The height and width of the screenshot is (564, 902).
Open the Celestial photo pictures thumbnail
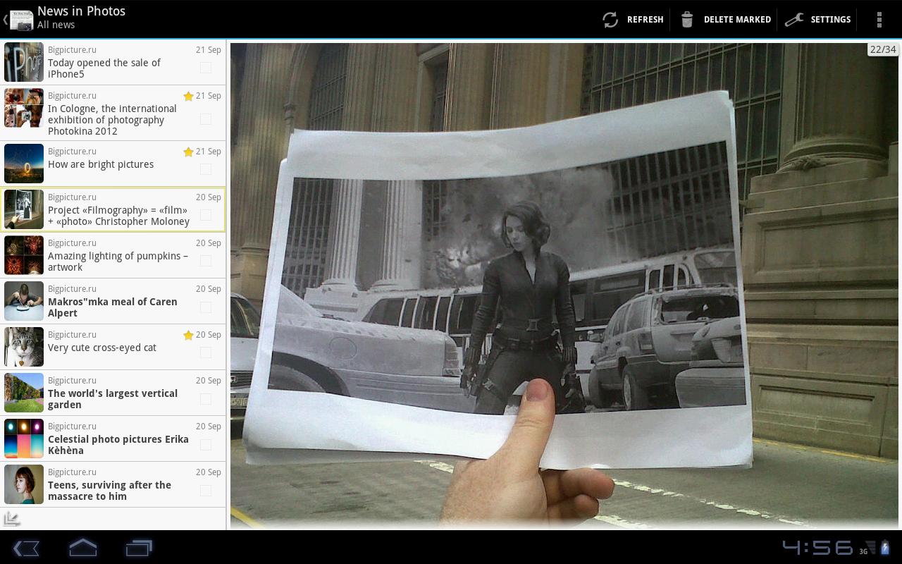[24, 439]
